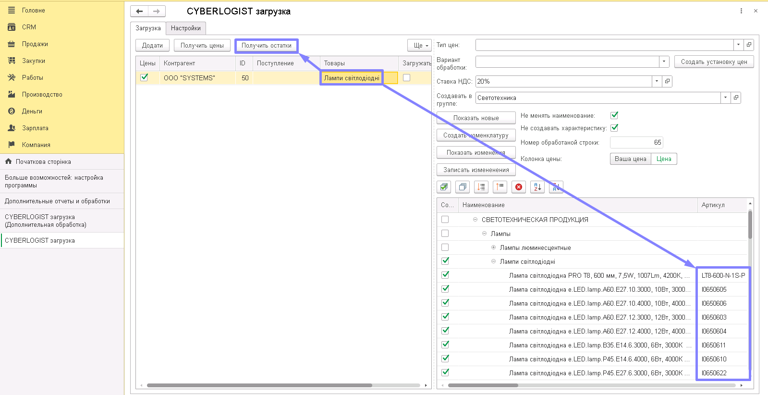Image resolution: width=768 pixels, height=395 pixels.
Task: Navigate forward with right arrow
Action: (x=157, y=11)
